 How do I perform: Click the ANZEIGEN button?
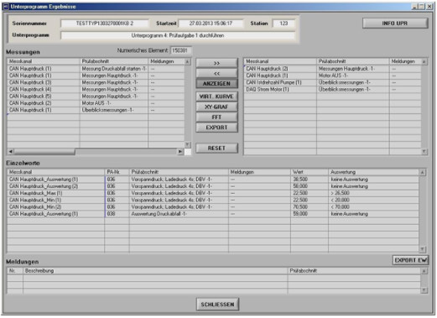(x=216, y=84)
